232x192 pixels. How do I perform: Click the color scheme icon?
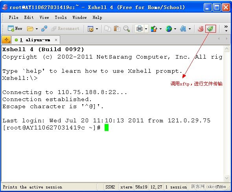[154, 29]
